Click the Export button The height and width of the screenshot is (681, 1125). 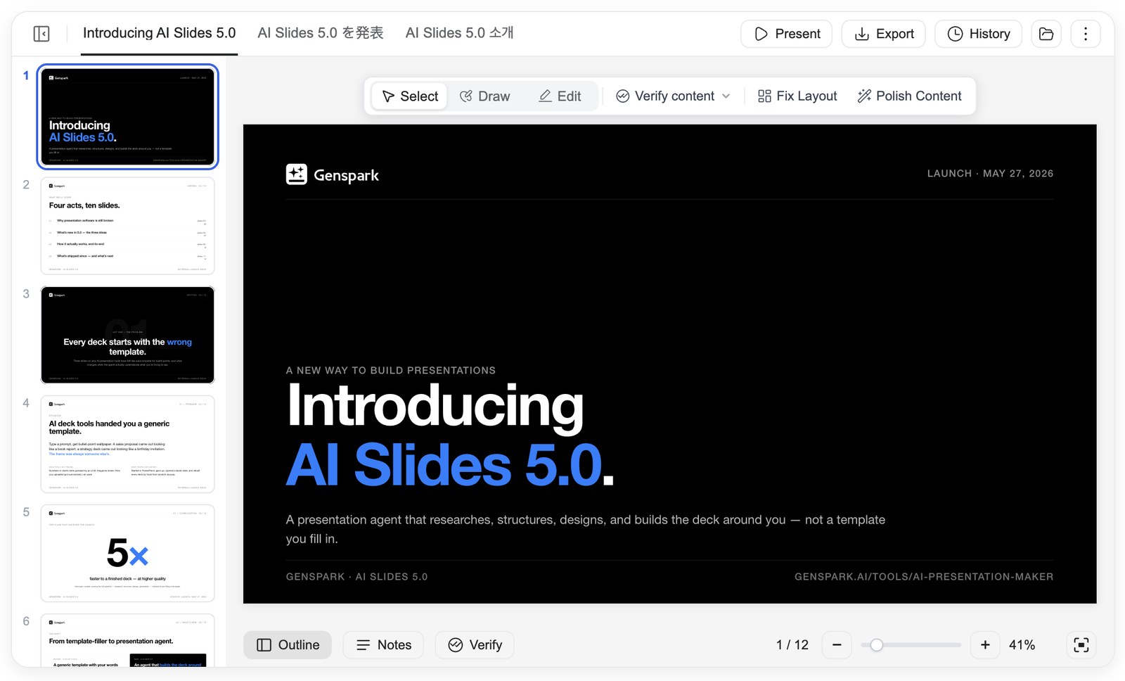(x=883, y=34)
